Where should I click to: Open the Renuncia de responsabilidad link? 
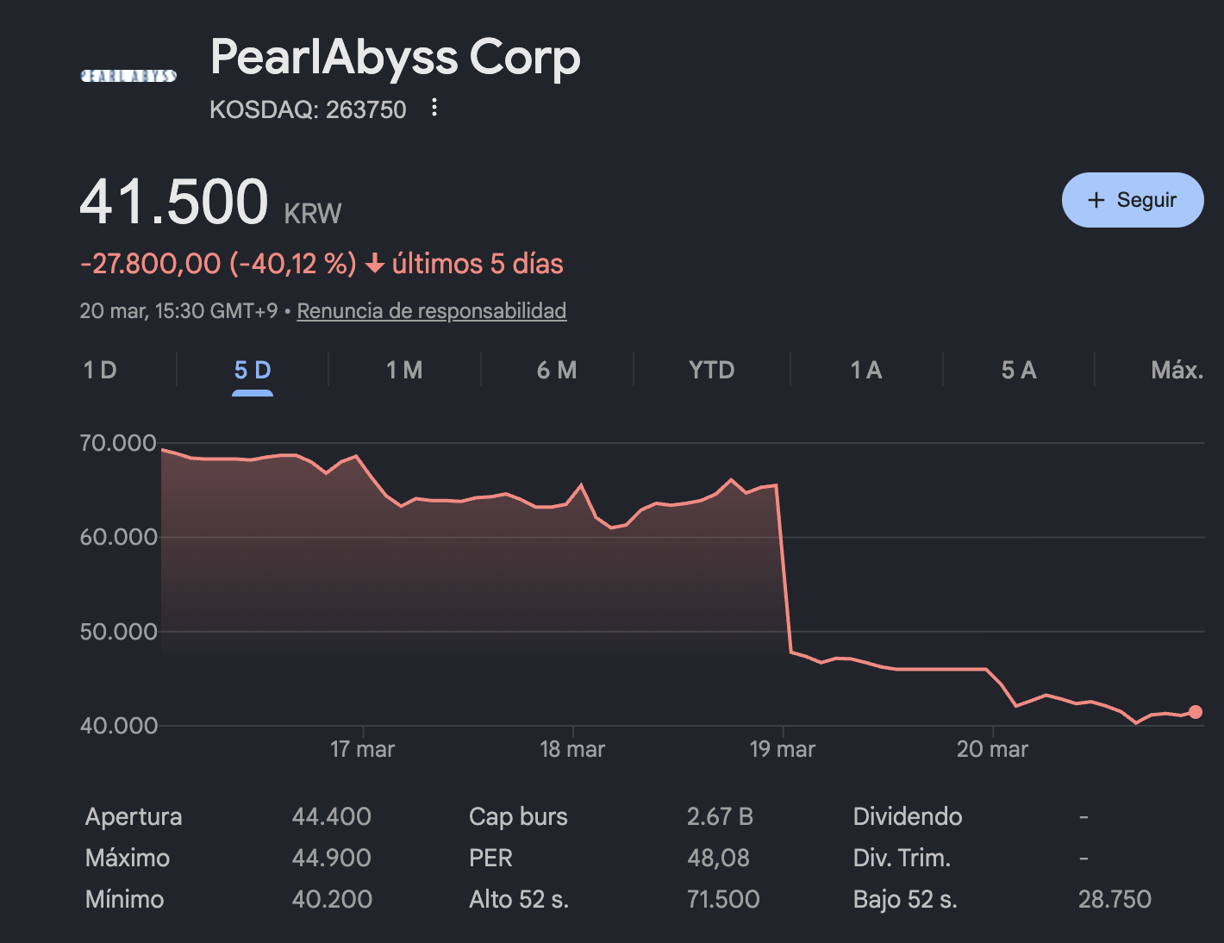431,311
